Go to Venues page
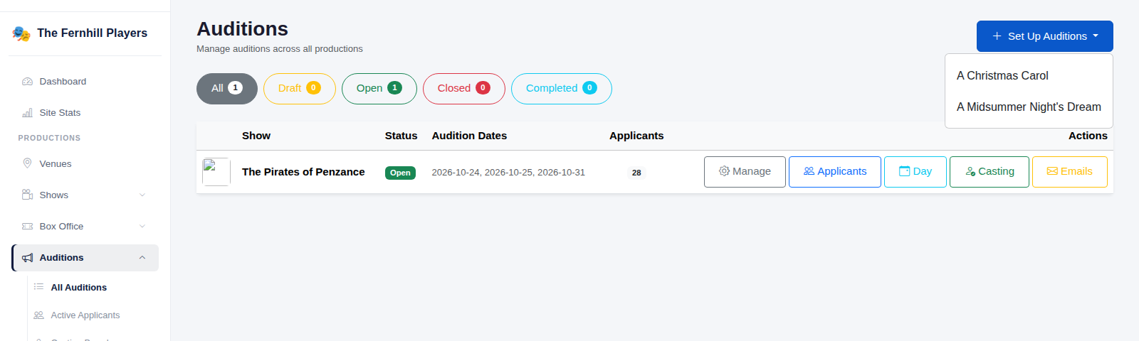This screenshot has height=341, width=1139. pos(85,164)
